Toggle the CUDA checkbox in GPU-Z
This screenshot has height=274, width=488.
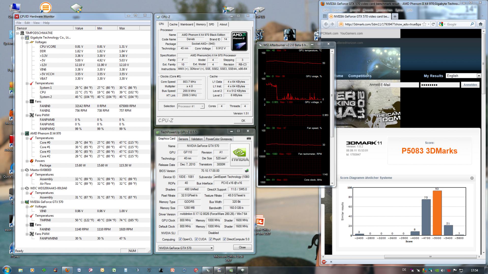coord(196,239)
